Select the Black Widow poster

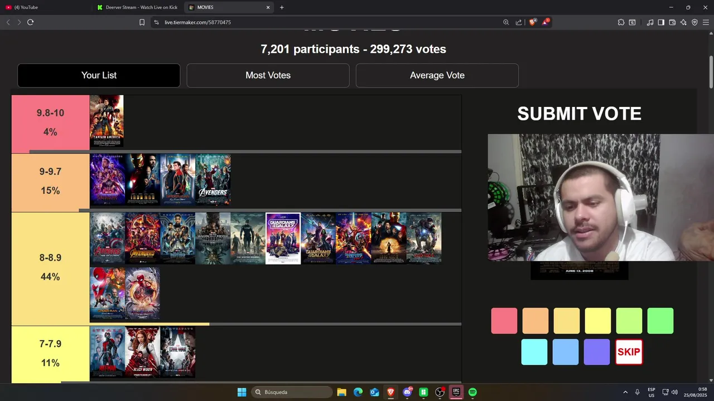(142, 352)
